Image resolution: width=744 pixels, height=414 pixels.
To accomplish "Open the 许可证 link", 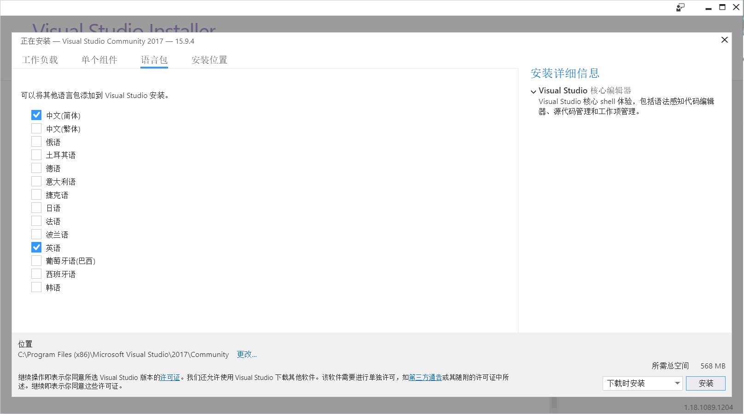I will (170, 377).
